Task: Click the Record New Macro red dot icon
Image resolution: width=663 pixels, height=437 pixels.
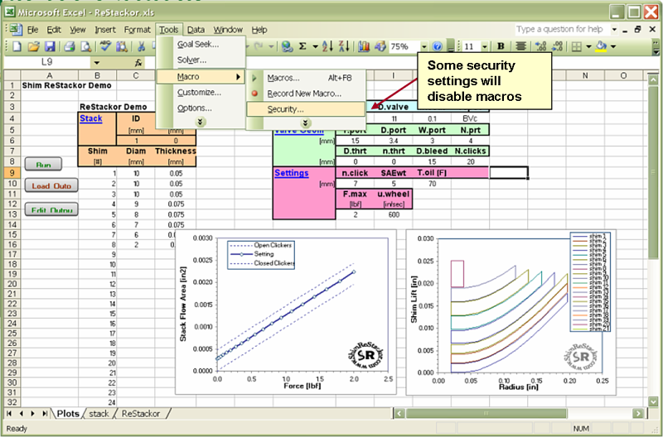Action: coord(254,94)
